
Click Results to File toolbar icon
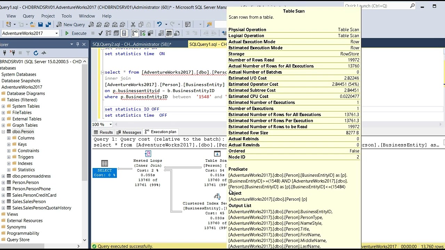click(x=177, y=33)
